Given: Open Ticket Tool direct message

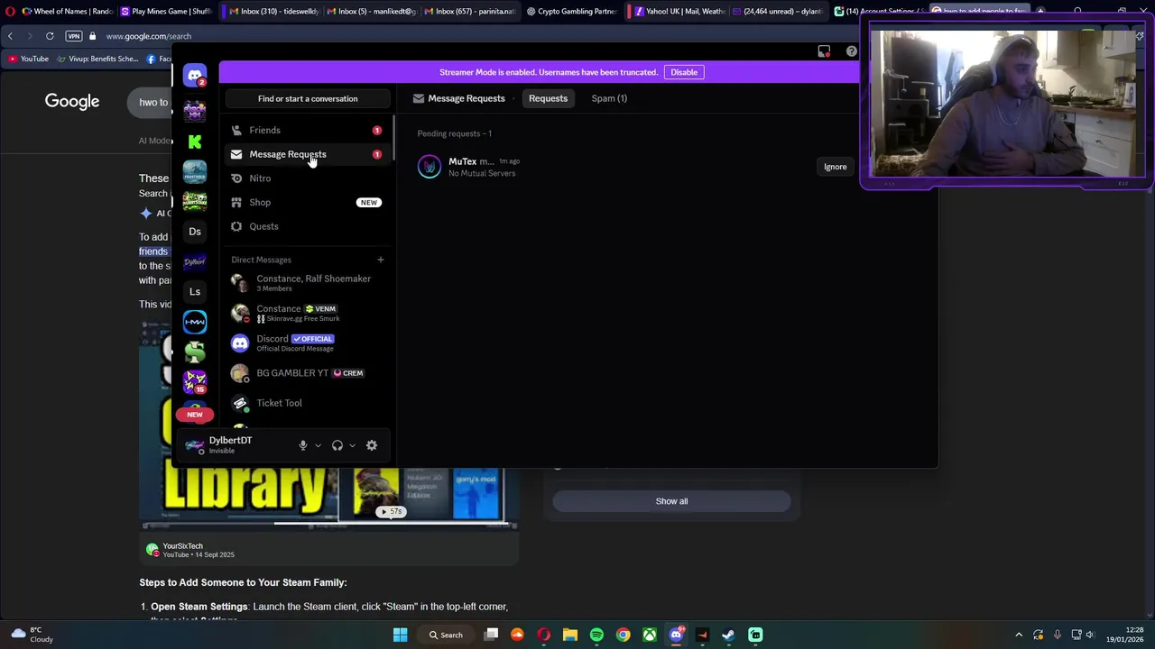Looking at the screenshot, I should coord(308,403).
